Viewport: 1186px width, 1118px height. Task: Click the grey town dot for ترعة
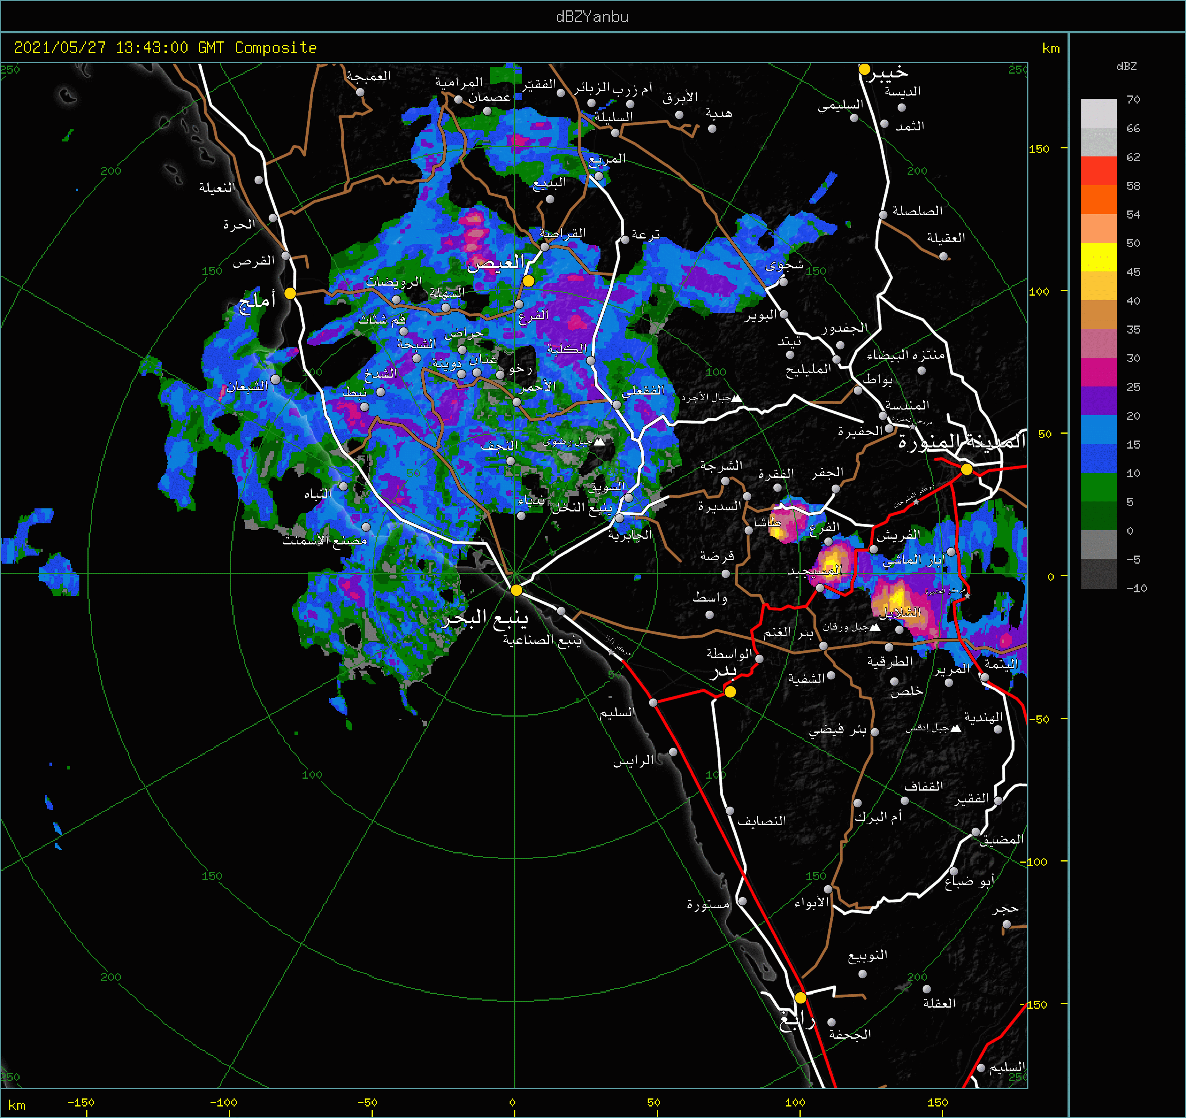[x=625, y=240]
